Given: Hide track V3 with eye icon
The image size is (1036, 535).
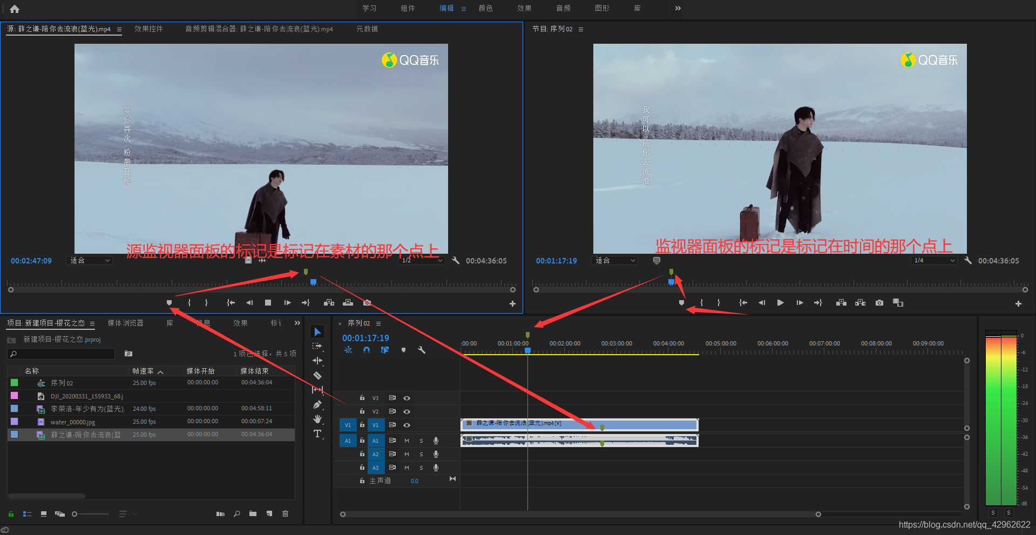Looking at the screenshot, I should click(407, 398).
